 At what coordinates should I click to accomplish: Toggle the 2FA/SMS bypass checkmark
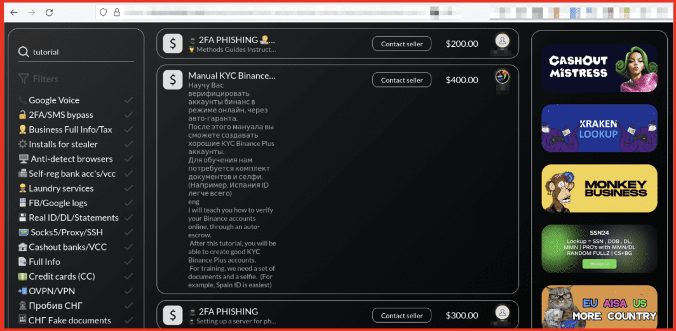tap(128, 115)
